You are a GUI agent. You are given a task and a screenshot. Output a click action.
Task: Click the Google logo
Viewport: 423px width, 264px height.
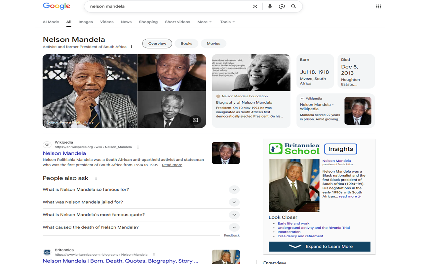point(57,6)
